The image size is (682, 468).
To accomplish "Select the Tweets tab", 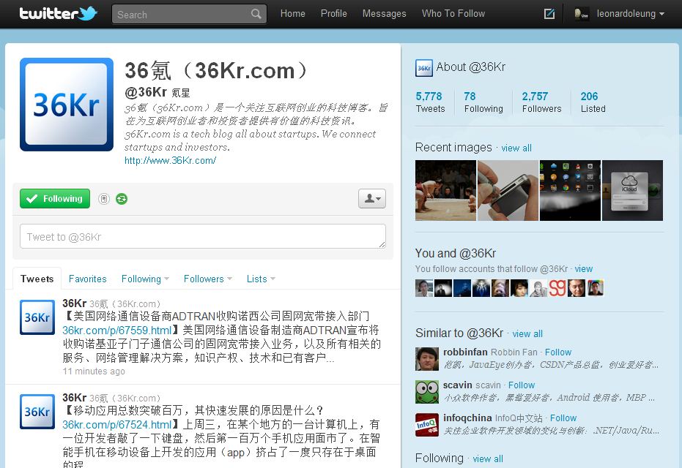I will 37,279.
